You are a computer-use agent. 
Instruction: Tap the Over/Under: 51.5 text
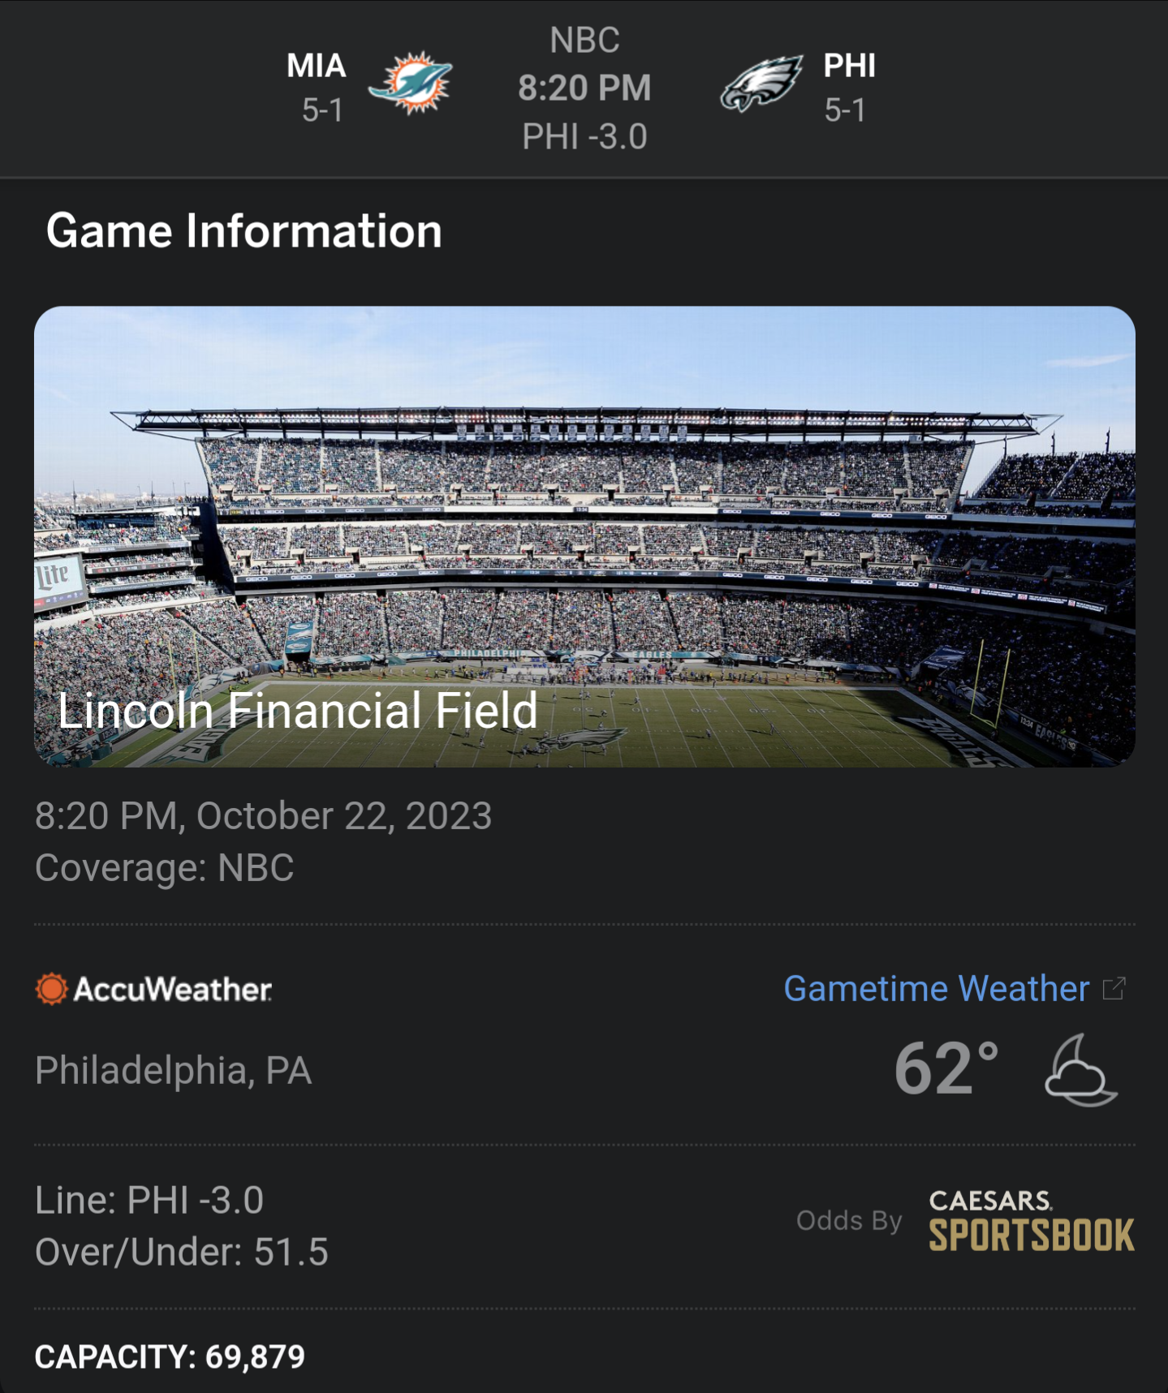tap(182, 1252)
